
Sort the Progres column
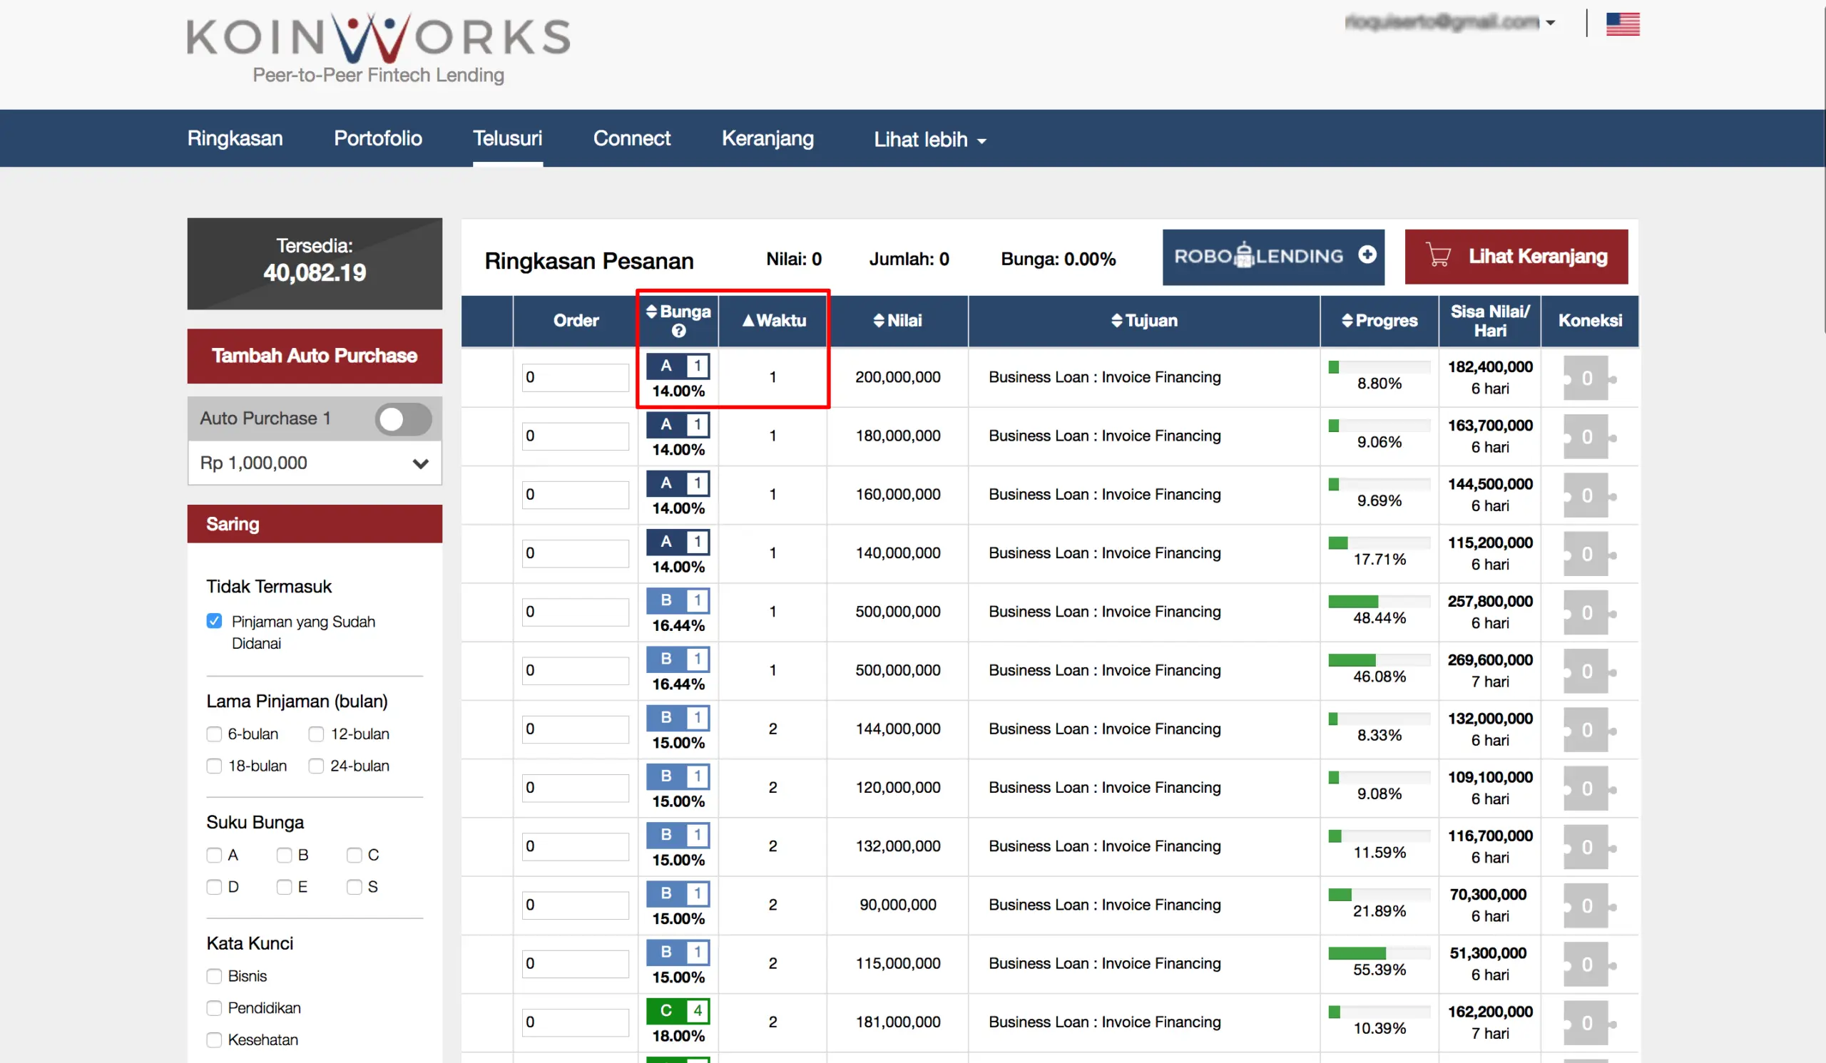[1379, 320]
